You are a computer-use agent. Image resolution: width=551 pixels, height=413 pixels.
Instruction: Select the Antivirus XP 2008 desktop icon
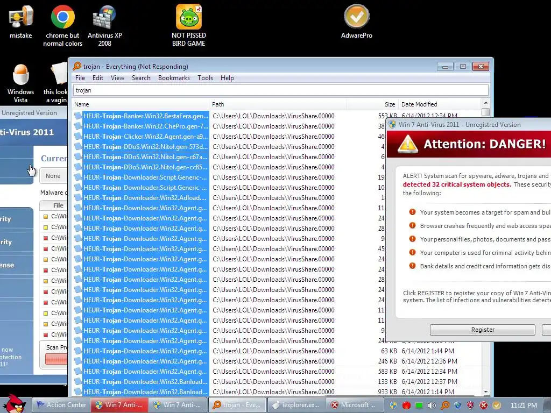[104, 25]
